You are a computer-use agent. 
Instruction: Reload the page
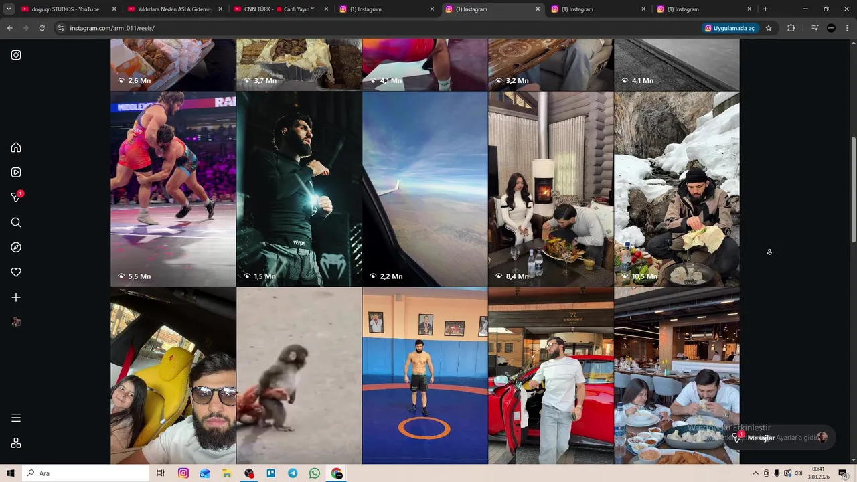tap(42, 28)
